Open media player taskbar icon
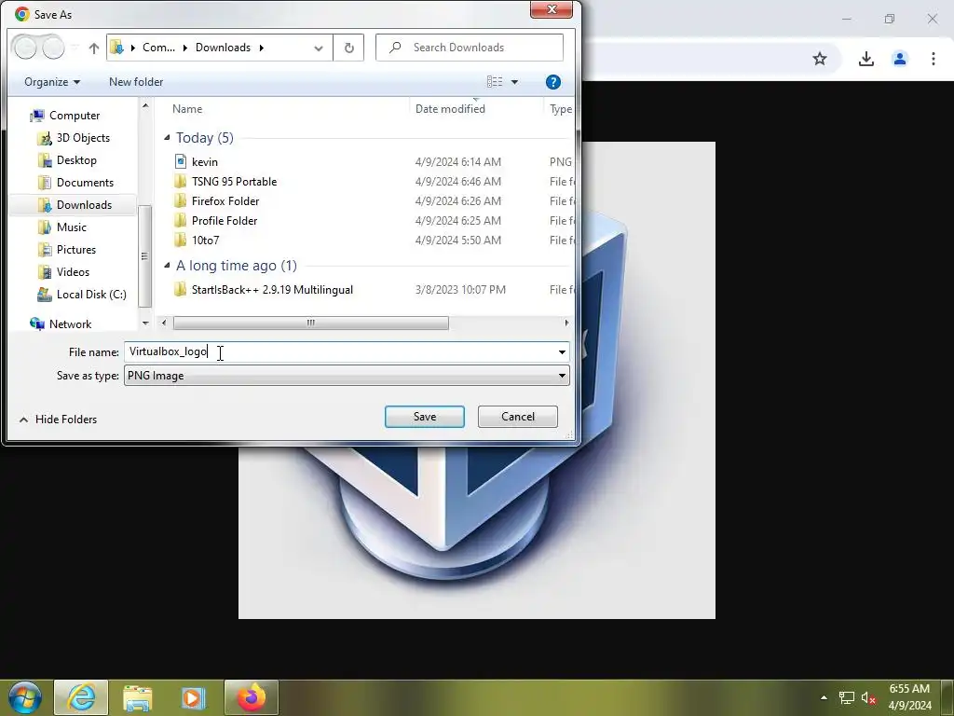 pyautogui.click(x=193, y=697)
